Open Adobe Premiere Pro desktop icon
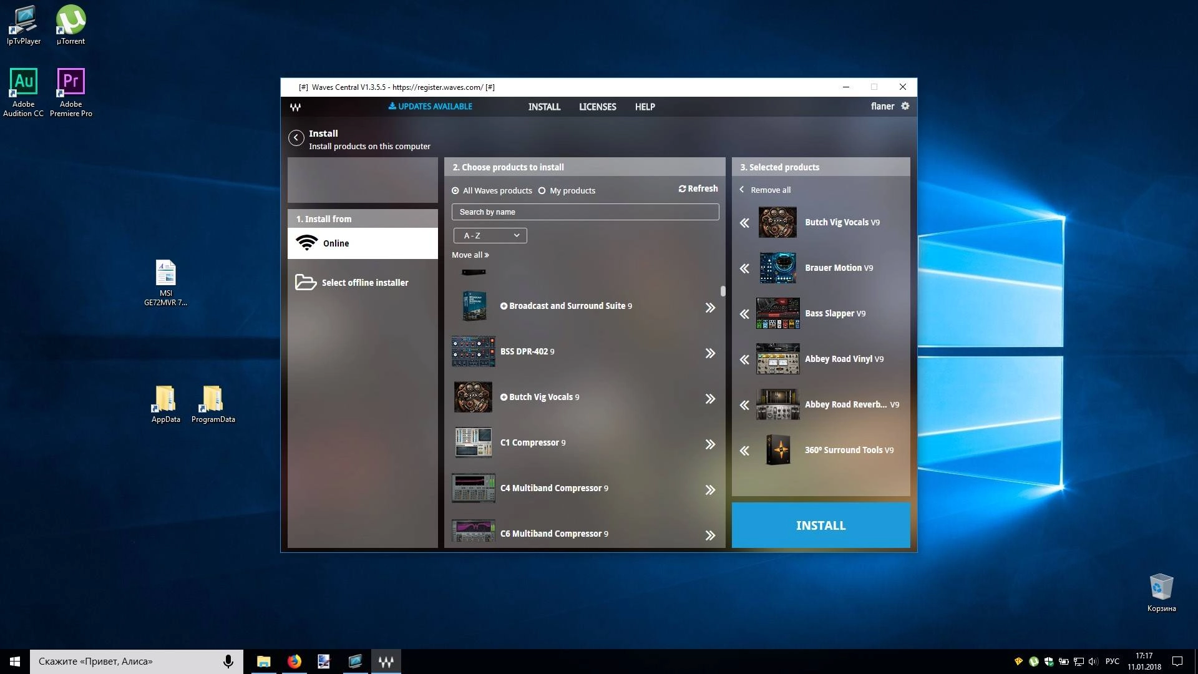 click(71, 92)
